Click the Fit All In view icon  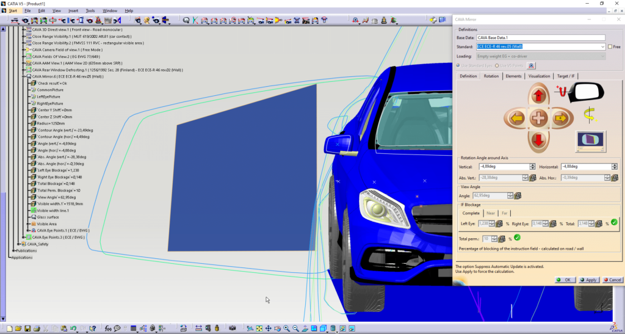tap(259, 329)
